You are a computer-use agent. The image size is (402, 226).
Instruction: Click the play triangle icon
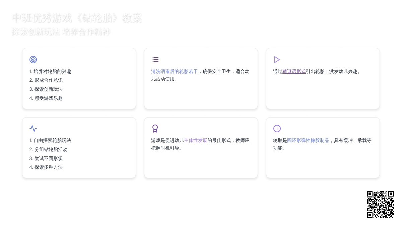pyautogui.click(x=277, y=60)
